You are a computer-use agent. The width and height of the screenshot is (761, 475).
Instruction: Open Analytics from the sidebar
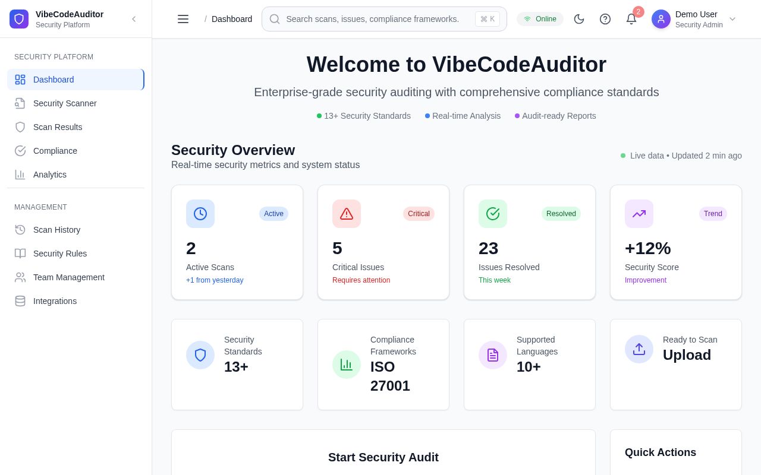point(76,175)
